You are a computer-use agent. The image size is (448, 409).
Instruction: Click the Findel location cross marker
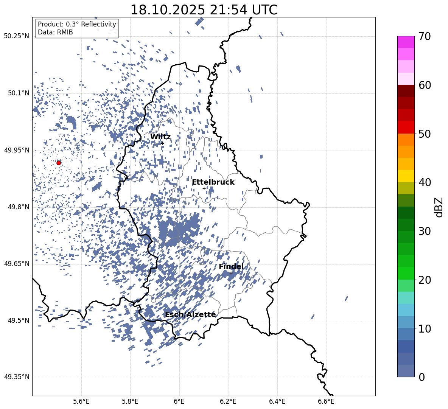click(231, 273)
